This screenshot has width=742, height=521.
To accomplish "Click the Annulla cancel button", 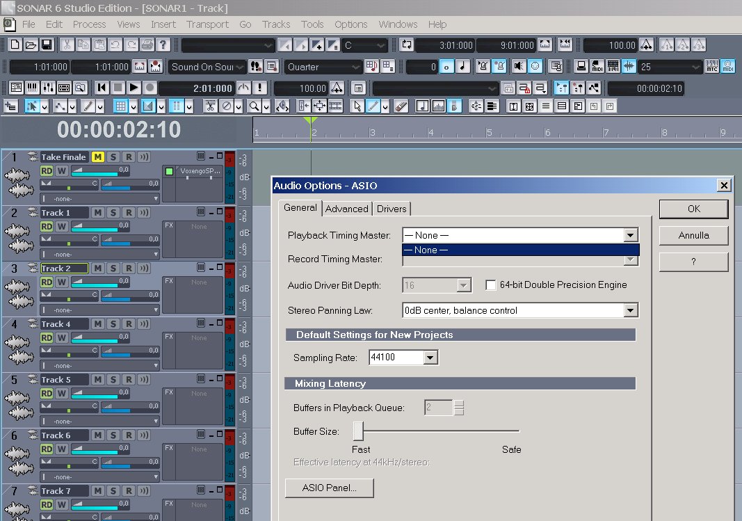I will (x=694, y=235).
